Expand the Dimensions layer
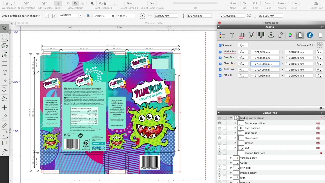Image resolution: width=325 pixels, height=183 pixels. 235,138
